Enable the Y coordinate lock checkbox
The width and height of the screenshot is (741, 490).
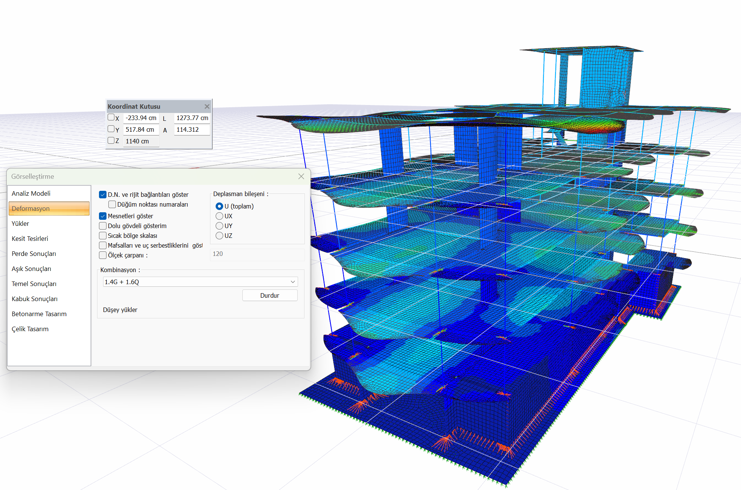tap(111, 129)
